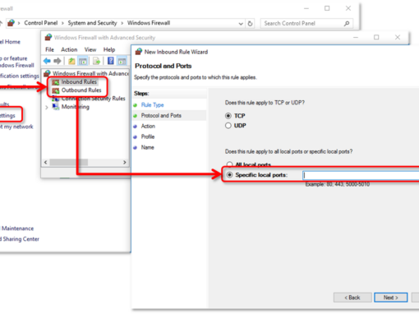
Task: Open the Action menu
Action: click(x=69, y=49)
